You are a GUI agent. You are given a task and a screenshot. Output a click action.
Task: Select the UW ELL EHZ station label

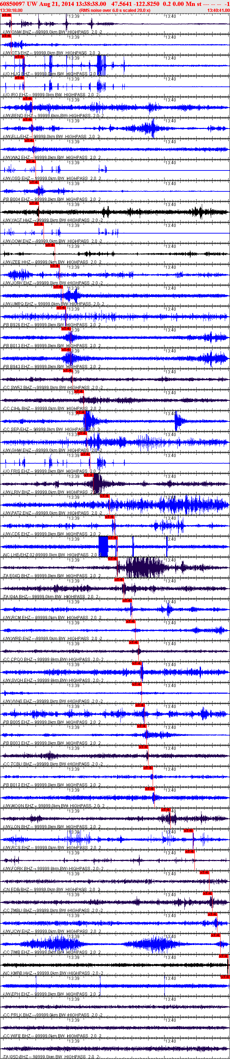click(x=51, y=137)
